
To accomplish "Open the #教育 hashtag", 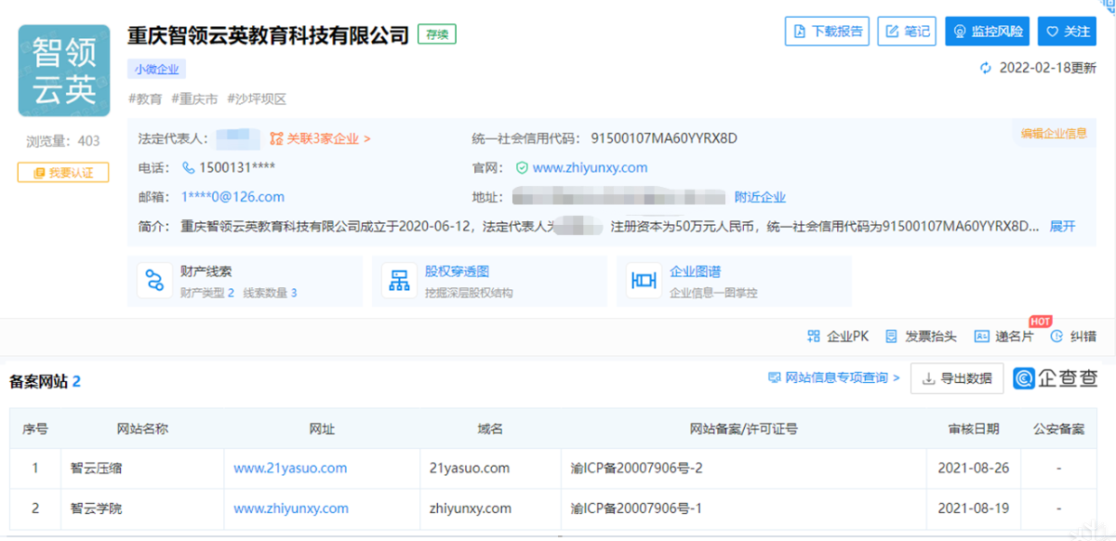I will pyautogui.click(x=145, y=99).
